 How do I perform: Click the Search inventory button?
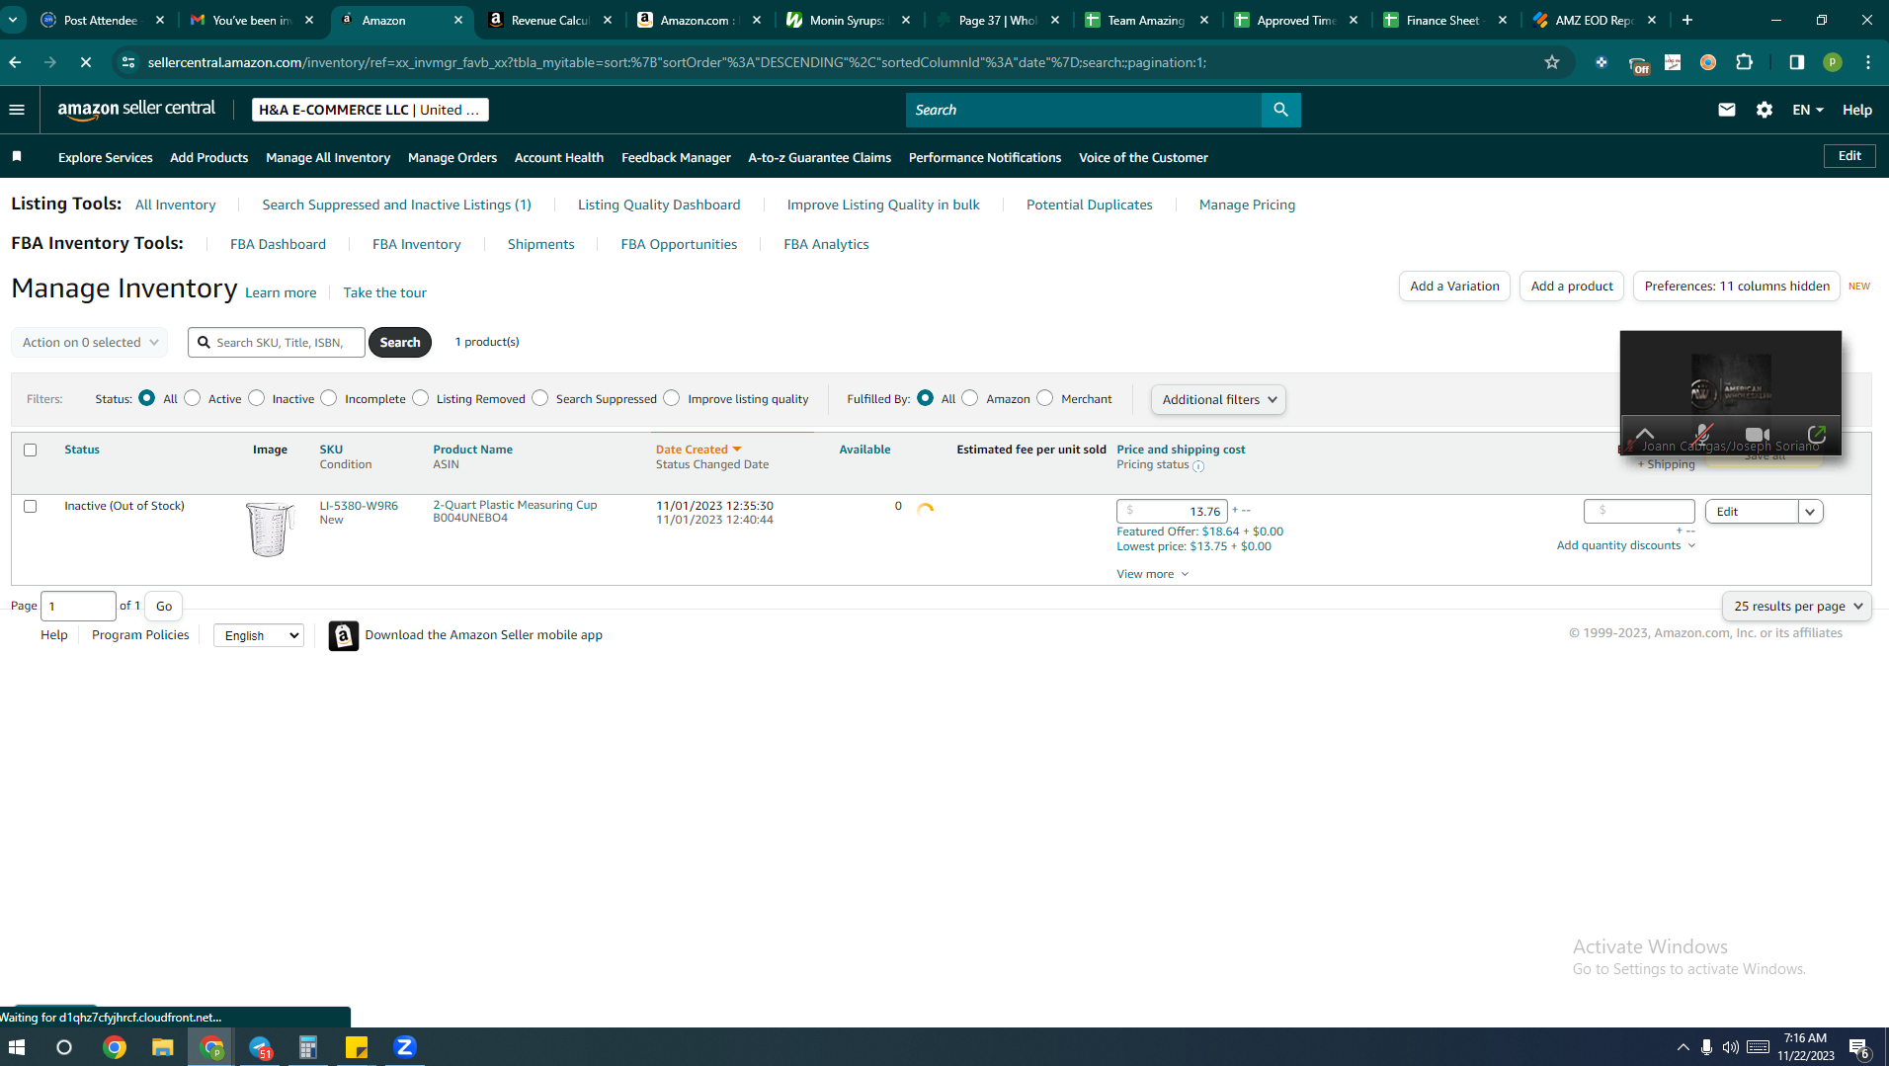400,343
